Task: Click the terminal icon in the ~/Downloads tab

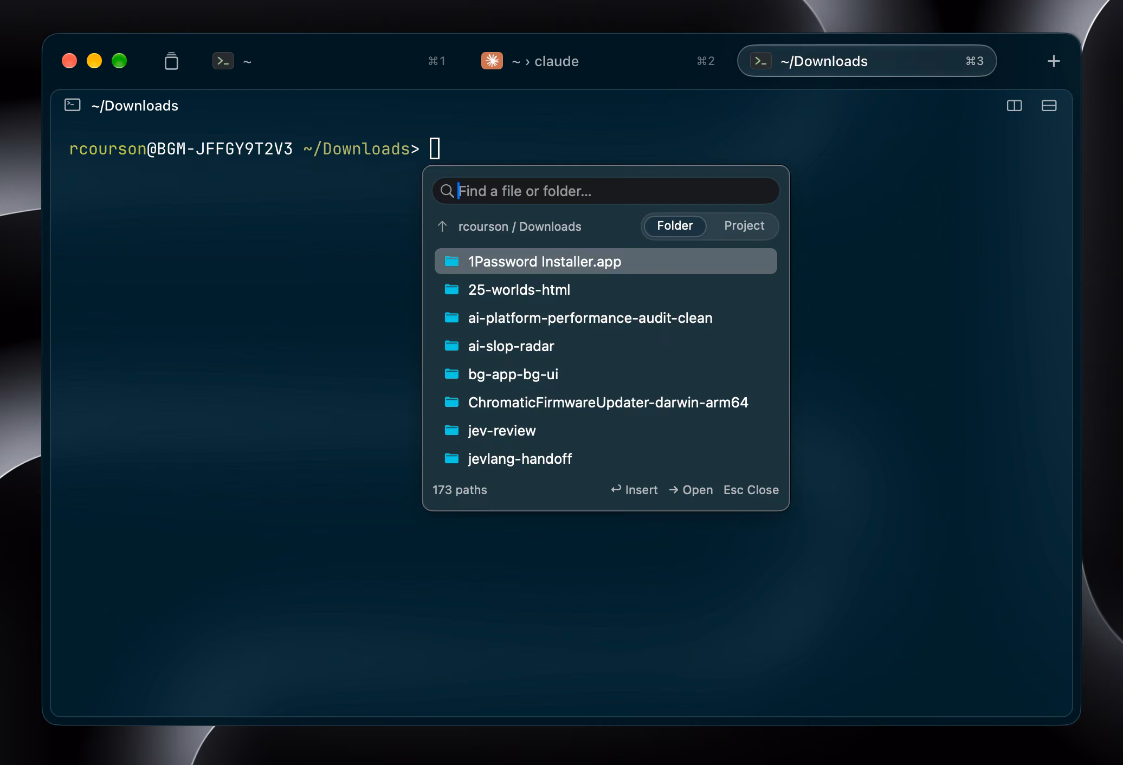Action: 761,61
